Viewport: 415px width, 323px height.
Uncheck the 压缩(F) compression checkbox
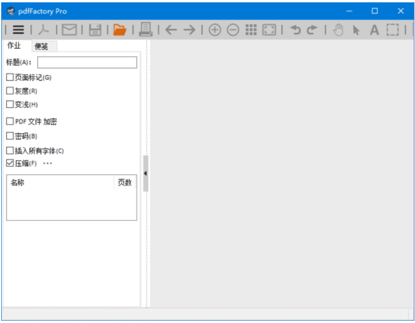coord(10,163)
